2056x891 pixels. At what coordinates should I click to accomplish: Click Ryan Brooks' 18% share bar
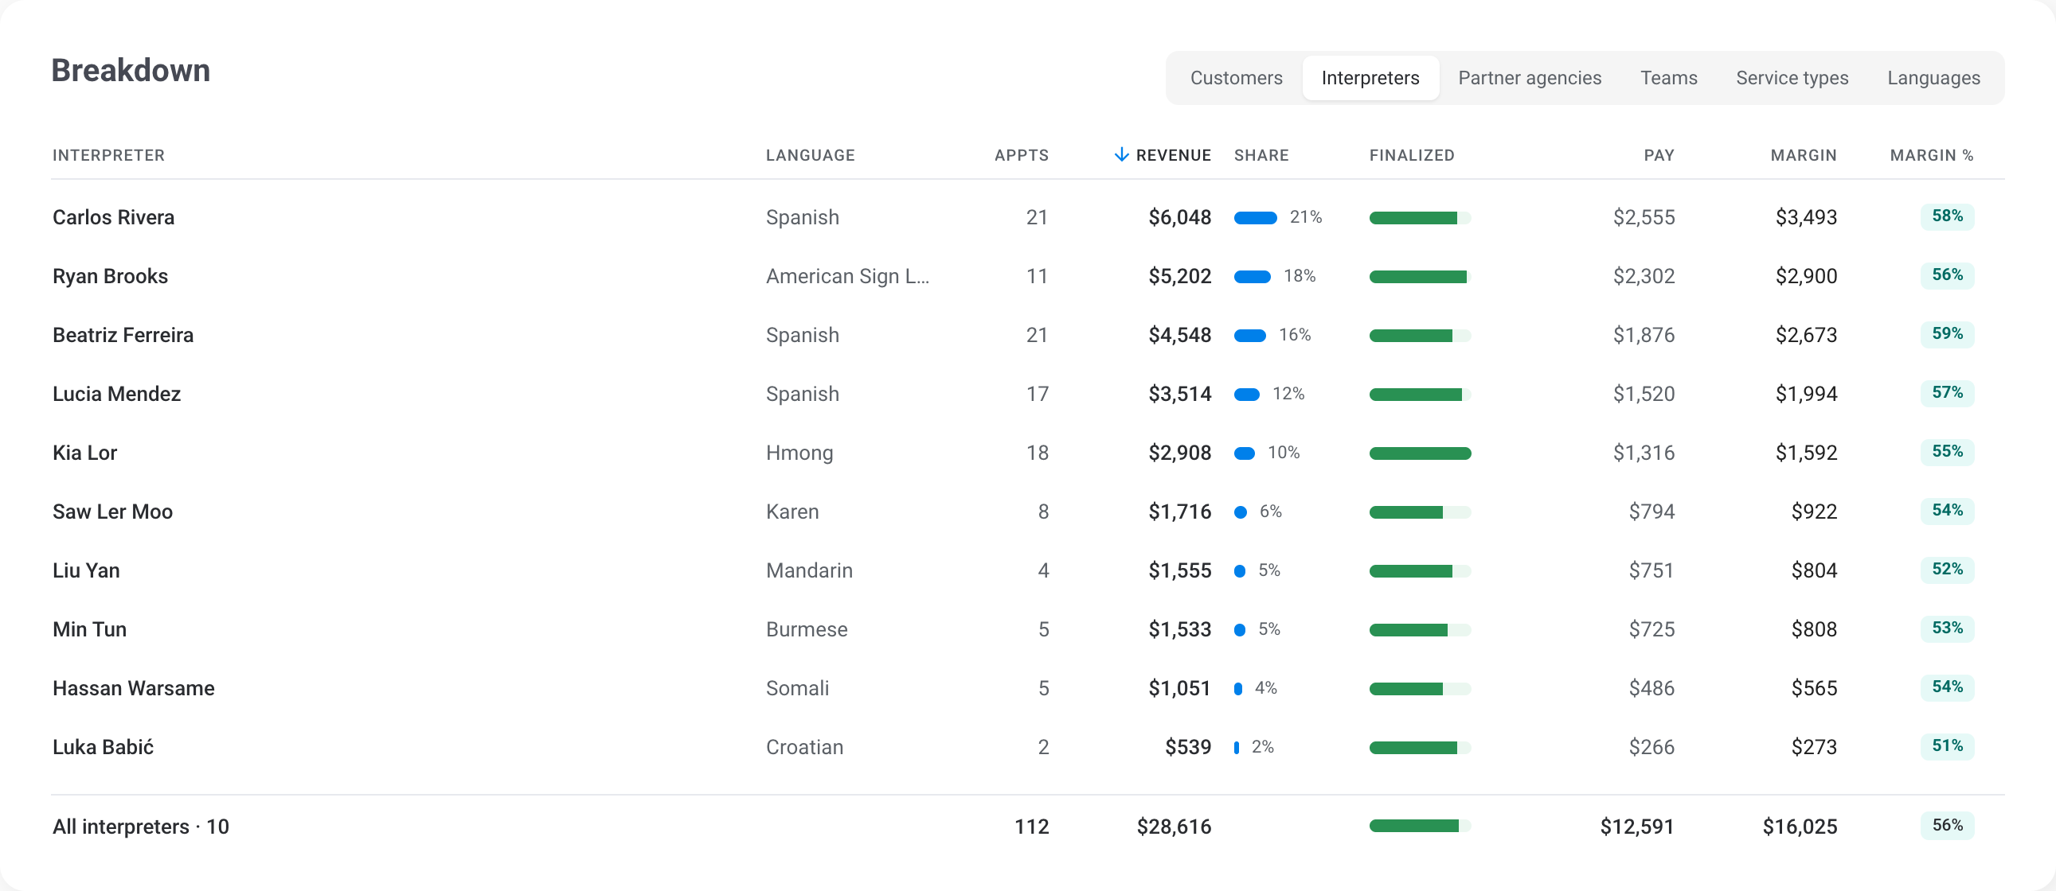1252,277
